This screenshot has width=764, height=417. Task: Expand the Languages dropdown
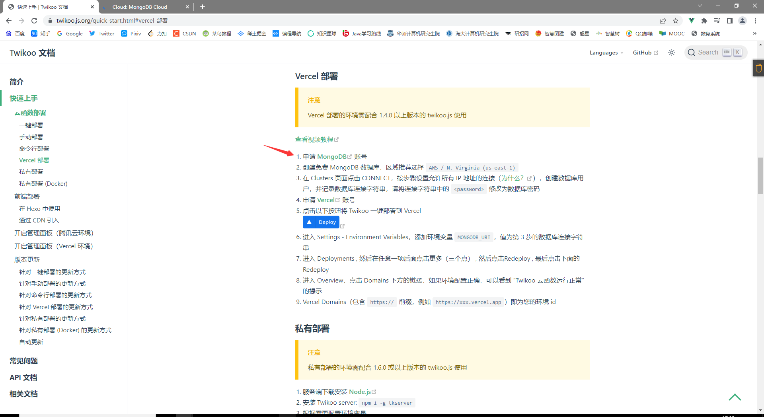pyautogui.click(x=606, y=52)
